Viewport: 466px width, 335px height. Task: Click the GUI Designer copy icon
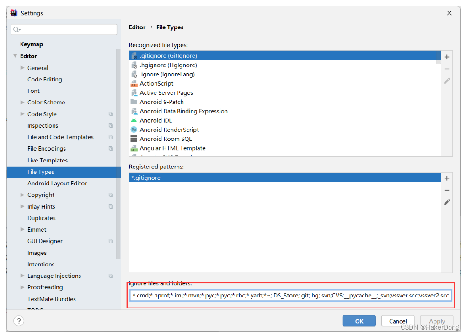tap(111, 241)
